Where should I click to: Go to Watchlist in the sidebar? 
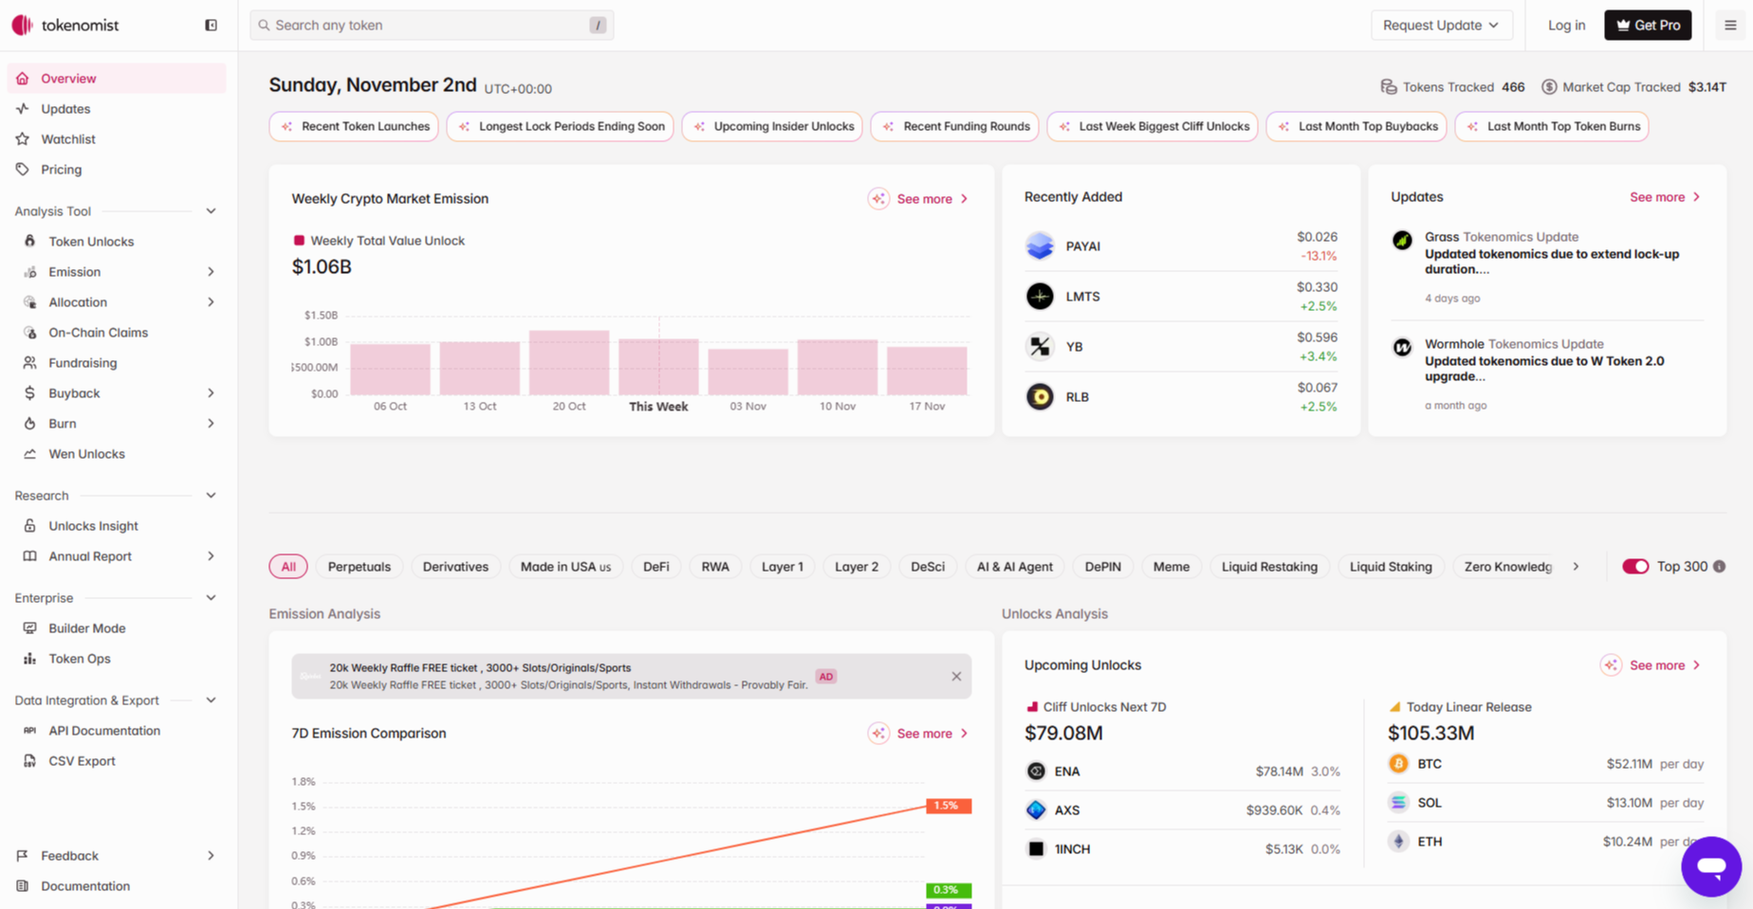(x=68, y=139)
